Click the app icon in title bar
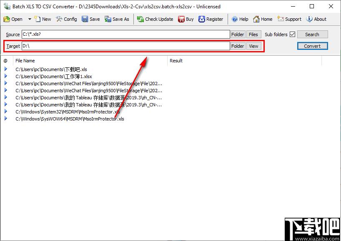Screen dimensions: 341x241 7,6
